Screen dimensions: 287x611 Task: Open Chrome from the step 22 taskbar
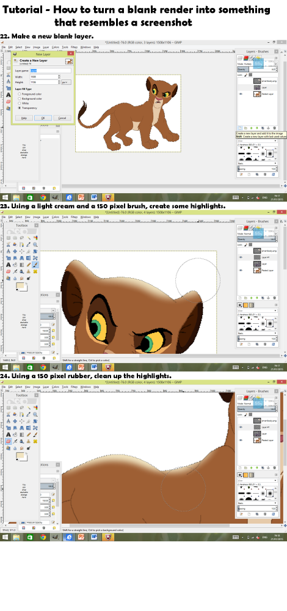[x=43, y=197]
